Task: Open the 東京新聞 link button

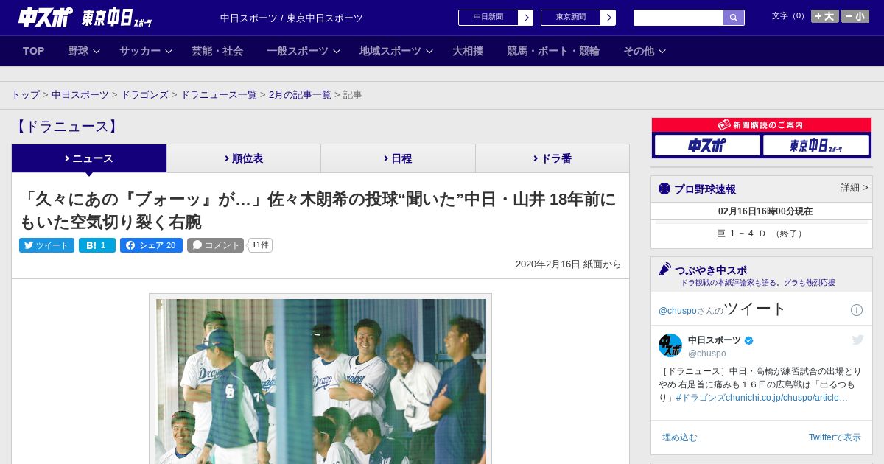Action: tap(578, 18)
